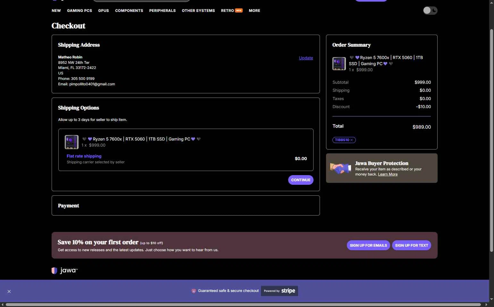Viewport: 494px width, 307px height.
Task: Click the handshake Buyer Protection icon
Action: [x=341, y=168]
